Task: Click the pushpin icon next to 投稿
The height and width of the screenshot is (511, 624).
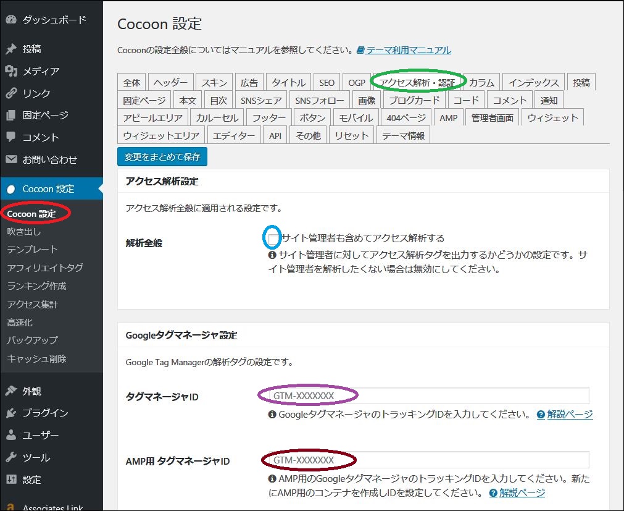Action: [x=11, y=49]
